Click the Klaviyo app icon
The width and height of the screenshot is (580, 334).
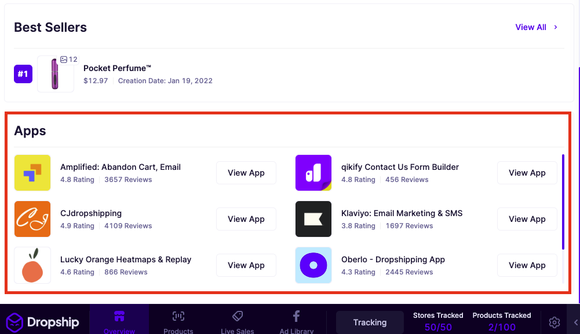pyautogui.click(x=313, y=219)
